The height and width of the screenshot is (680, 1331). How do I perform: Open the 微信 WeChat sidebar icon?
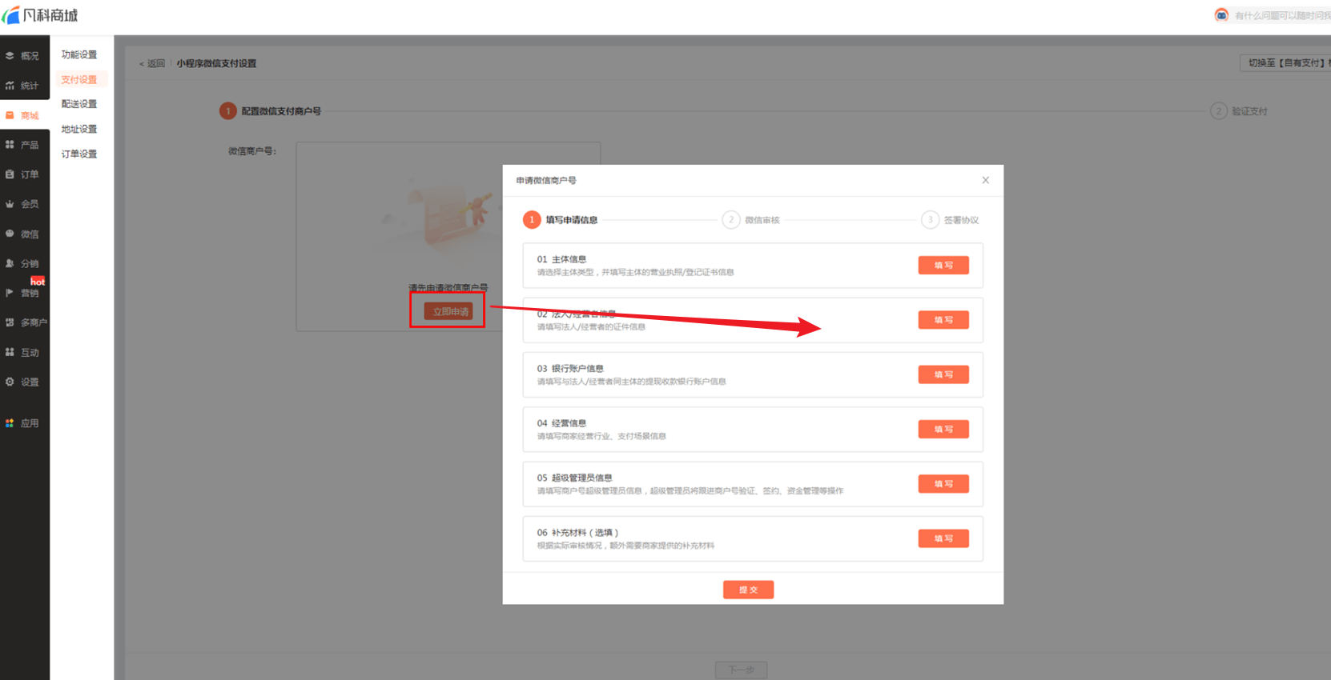click(x=10, y=234)
